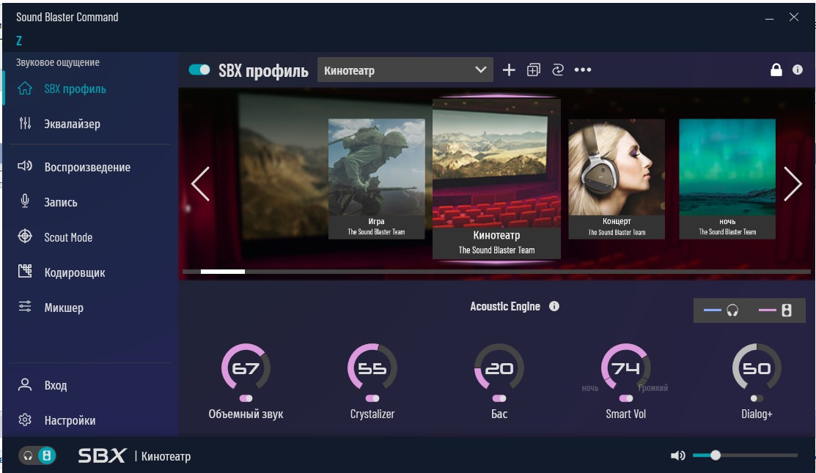Screen dimensions: 816x473
Task: Select the ночь profile thumbnail
Action: pos(727,179)
